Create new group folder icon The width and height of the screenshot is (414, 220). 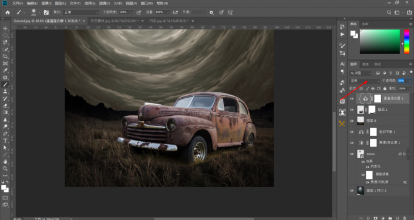[390, 218]
